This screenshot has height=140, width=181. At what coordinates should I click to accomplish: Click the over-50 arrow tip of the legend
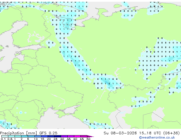click(x=90, y=136)
